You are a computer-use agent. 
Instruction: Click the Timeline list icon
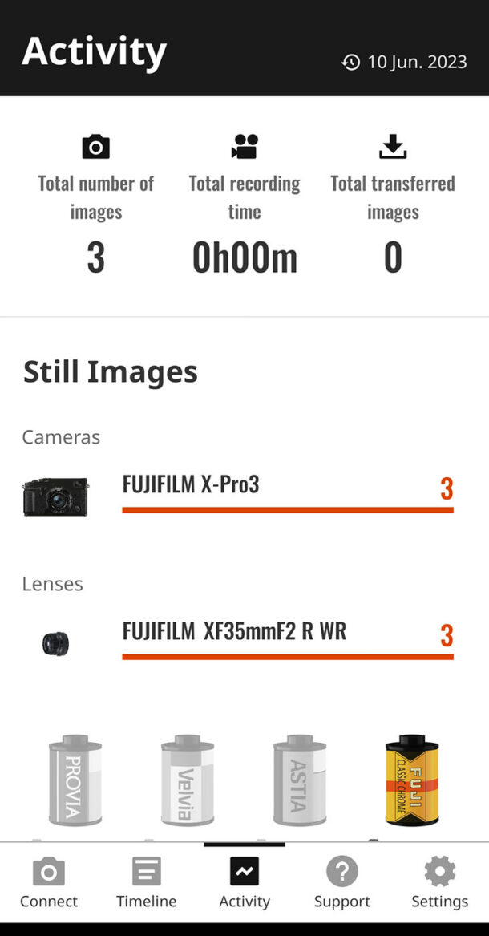pyautogui.click(x=147, y=872)
